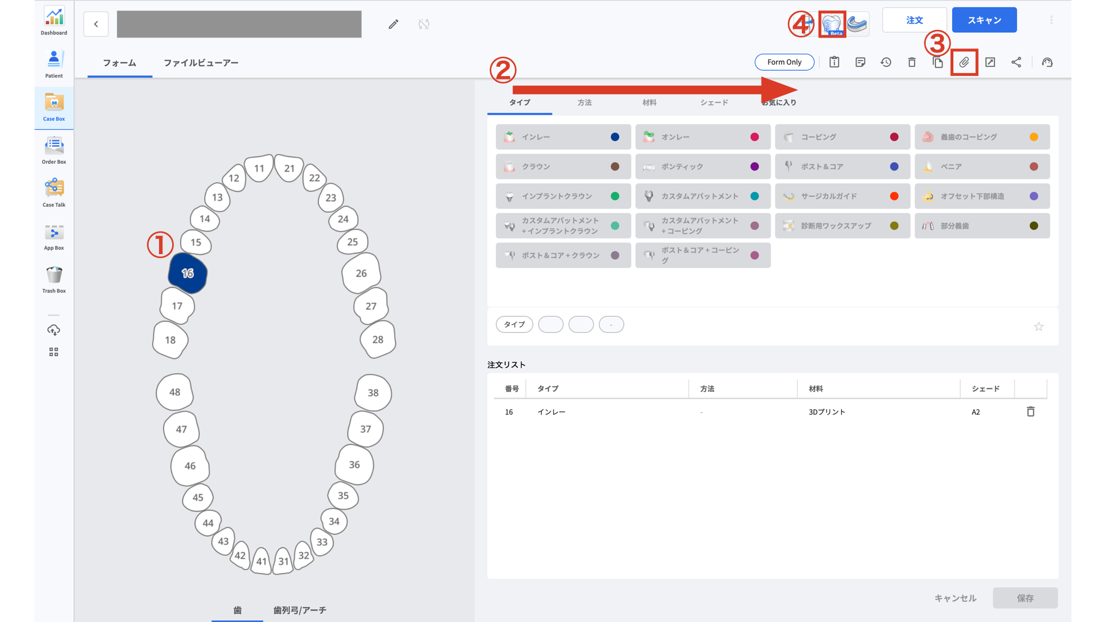This screenshot has height=622, width=1106.
Task: Click the back chevron next to the case title
Action: pos(96,24)
